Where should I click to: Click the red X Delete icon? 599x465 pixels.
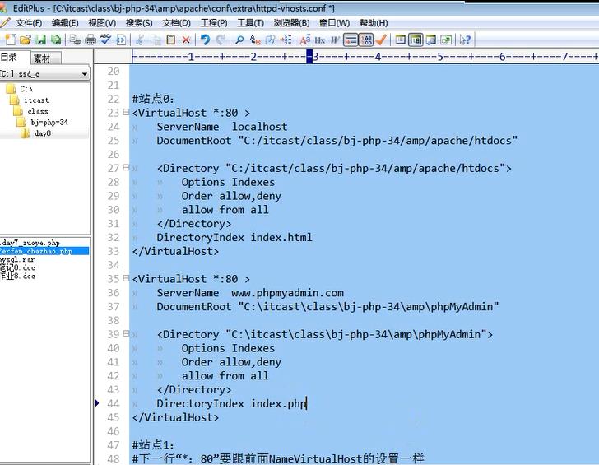pyautogui.click(x=186, y=40)
